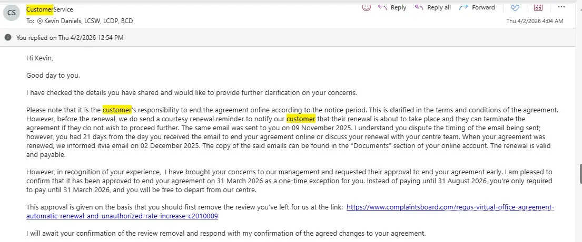The image size is (582, 242).
Task: Click the emoji reaction smiley icon
Action: [367, 7]
